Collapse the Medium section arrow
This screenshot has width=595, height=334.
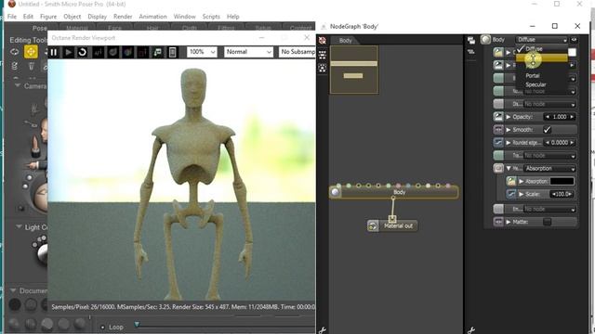509,168
